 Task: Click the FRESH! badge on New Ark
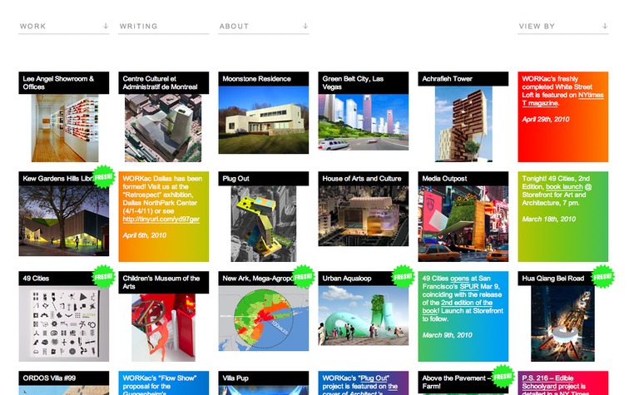[x=303, y=276]
